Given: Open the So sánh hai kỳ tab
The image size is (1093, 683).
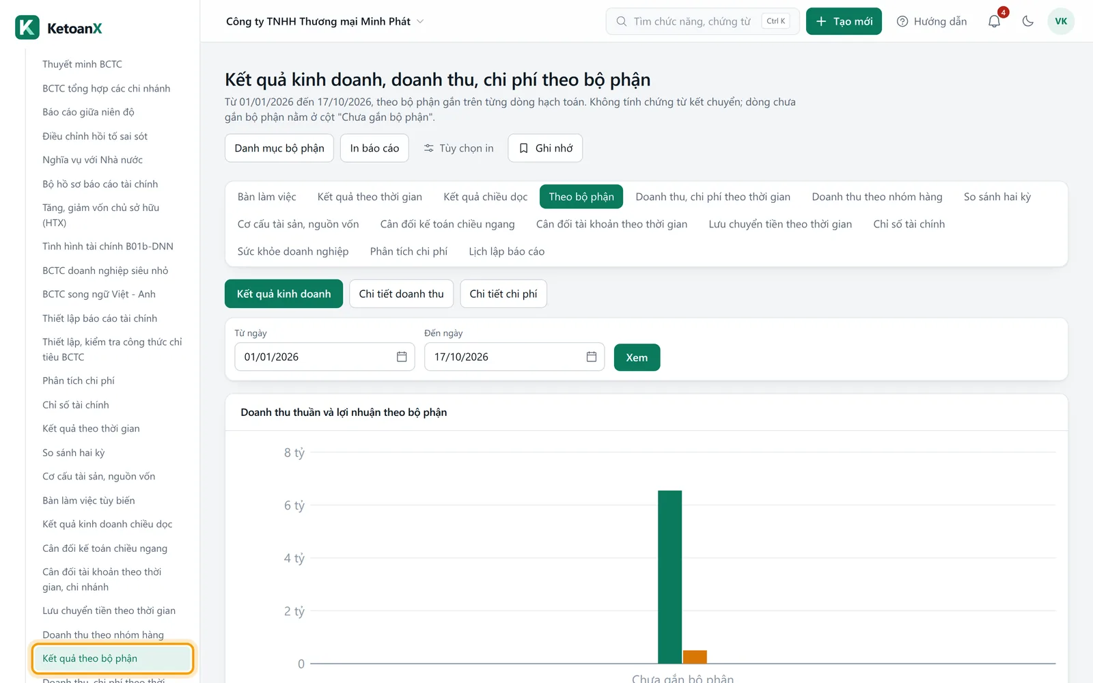Looking at the screenshot, I should [x=997, y=197].
